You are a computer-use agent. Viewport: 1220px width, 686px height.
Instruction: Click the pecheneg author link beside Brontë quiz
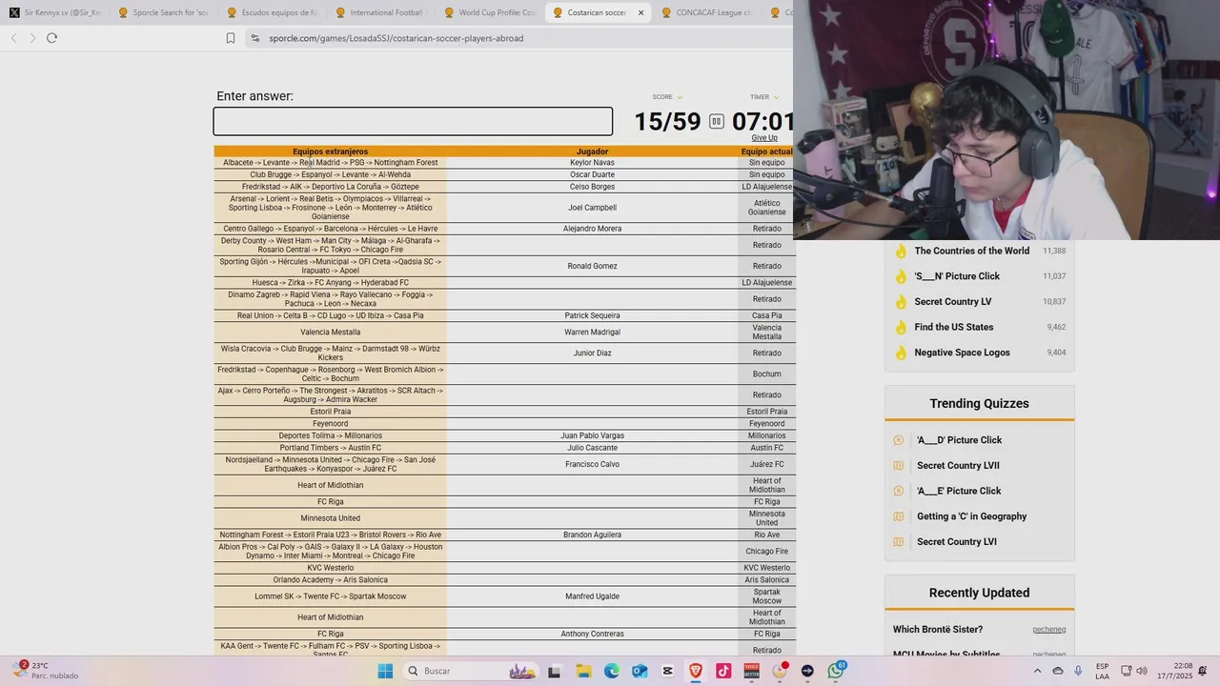coord(1048,630)
